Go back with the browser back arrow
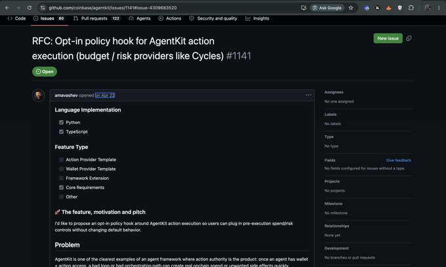Image resolution: width=446 pixels, height=267 pixels. pyautogui.click(x=7, y=8)
